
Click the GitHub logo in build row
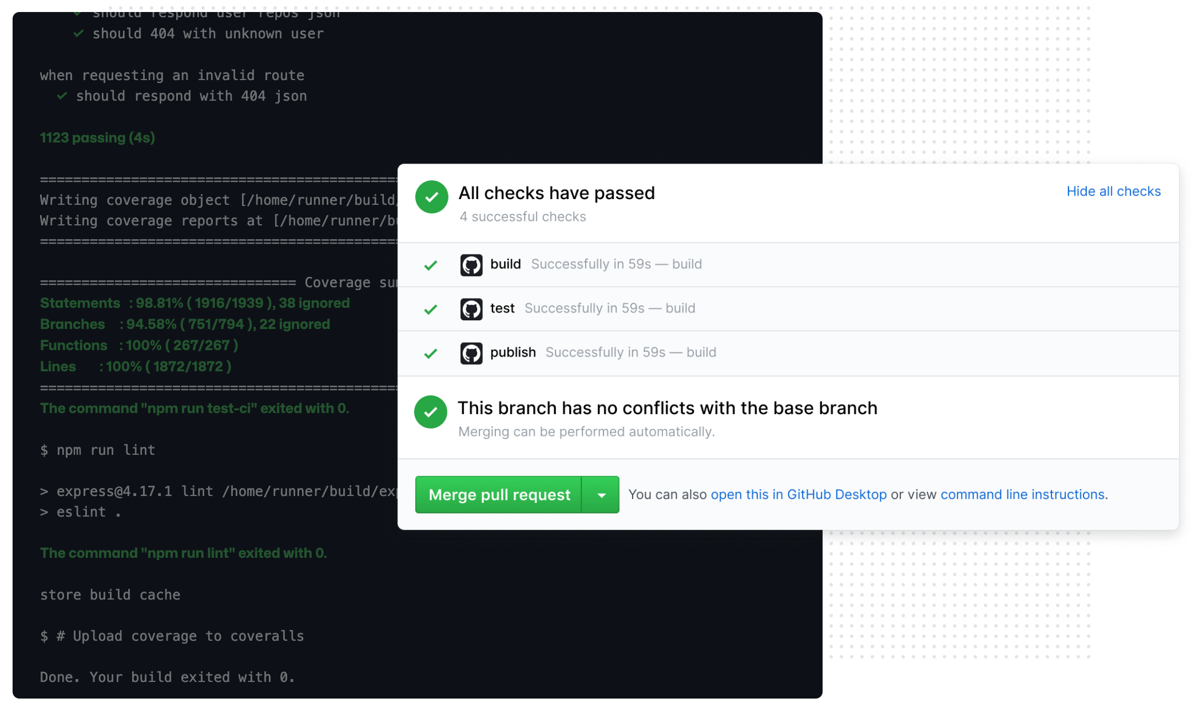(471, 265)
